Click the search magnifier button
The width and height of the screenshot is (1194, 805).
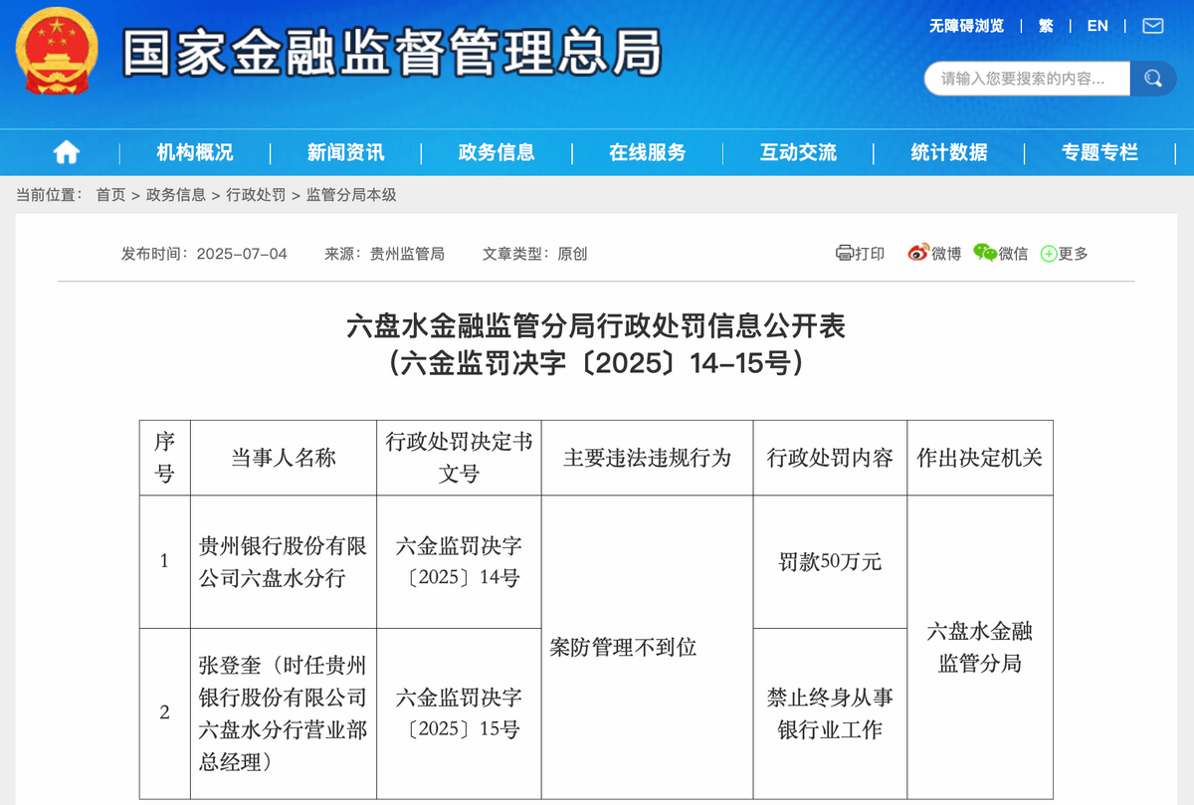point(1153,79)
